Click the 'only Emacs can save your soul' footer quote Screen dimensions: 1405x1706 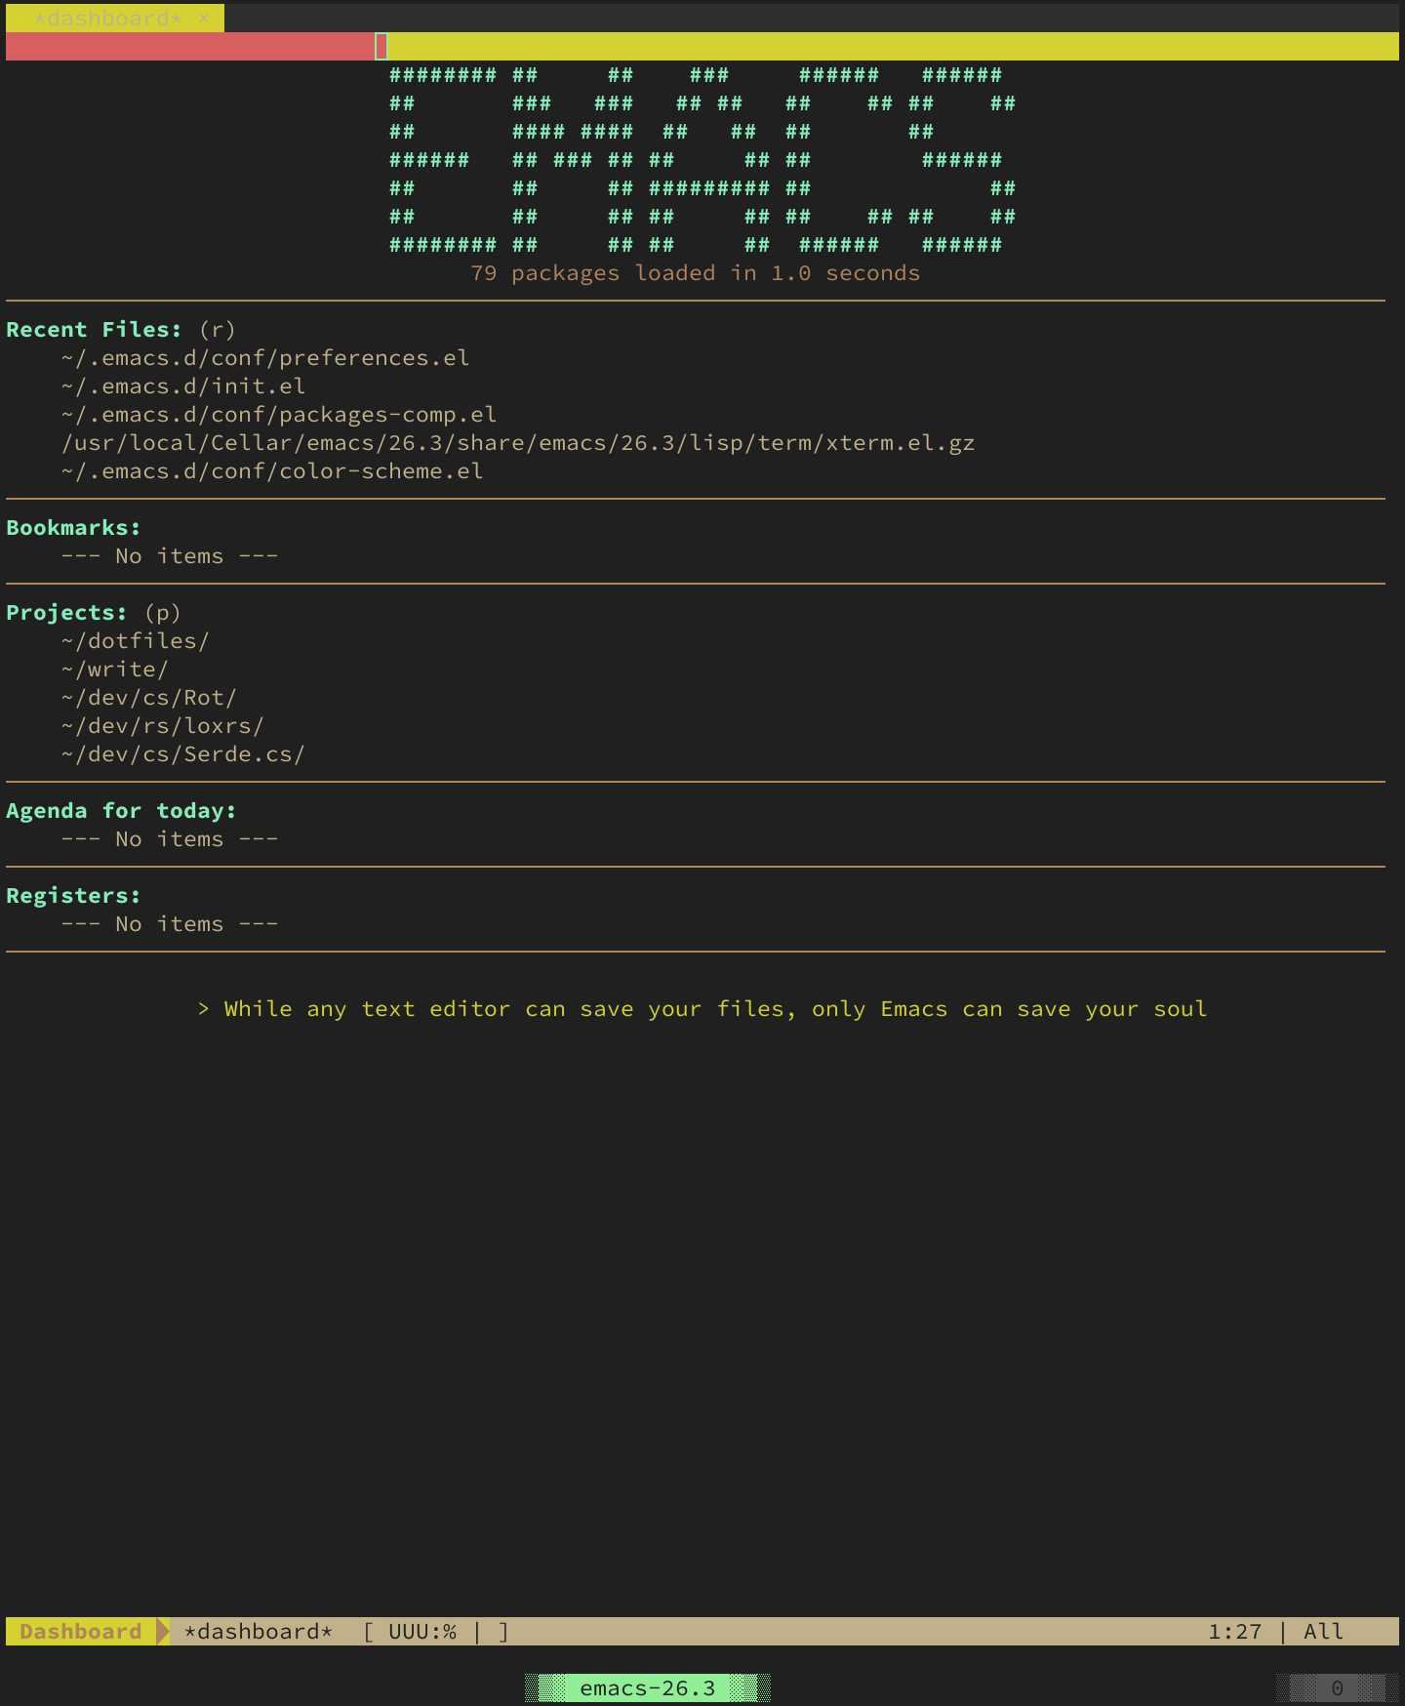[1010, 1009]
